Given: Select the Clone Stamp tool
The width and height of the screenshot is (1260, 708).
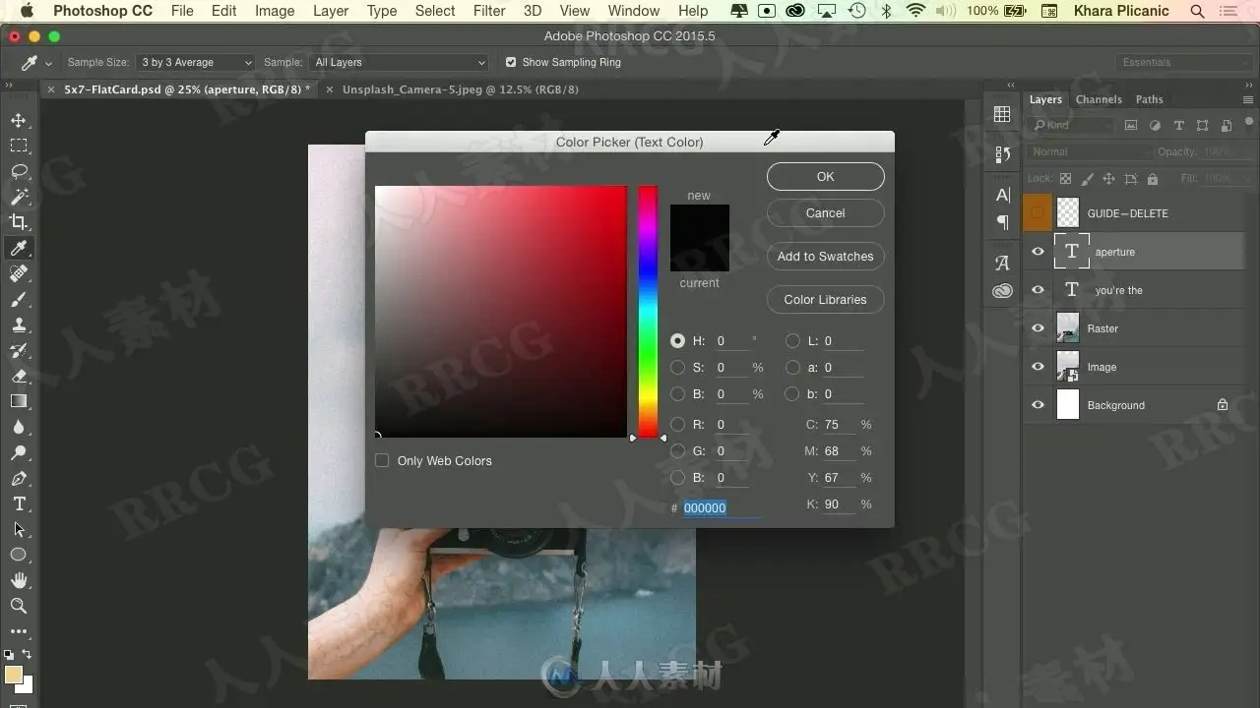Looking at the screenshot, I should pos(19,324).
